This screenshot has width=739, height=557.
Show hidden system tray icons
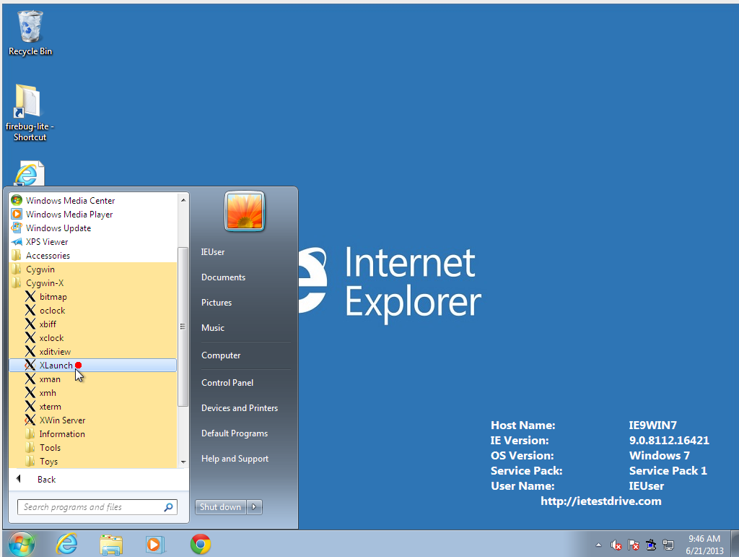[598, 545]
